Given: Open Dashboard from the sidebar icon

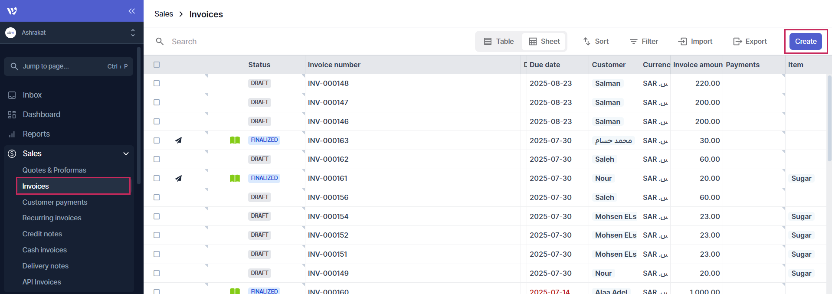Looking at the screenshot, I should pos(12,114).
